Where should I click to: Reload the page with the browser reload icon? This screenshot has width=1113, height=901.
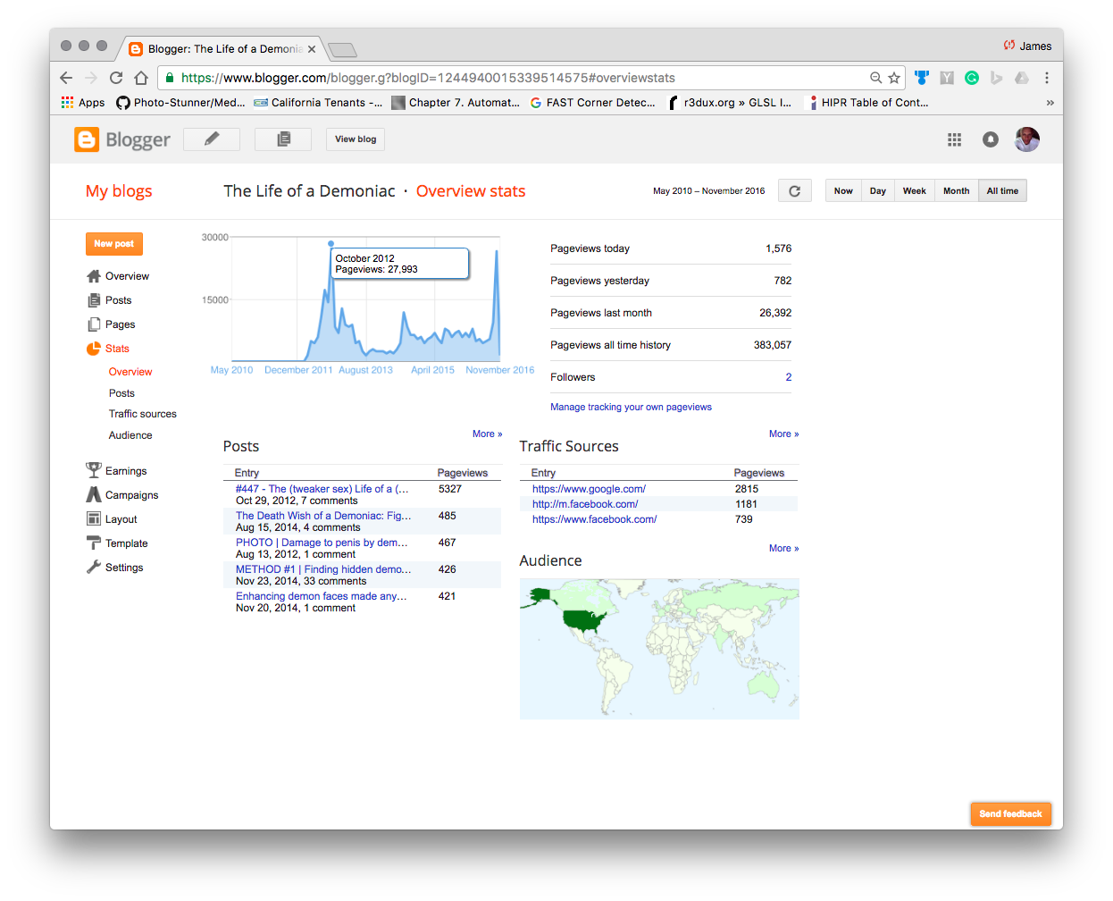pyautogui.click(x=116, y=78)
